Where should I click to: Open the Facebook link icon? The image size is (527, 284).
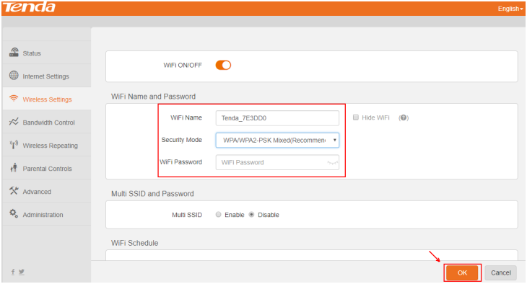pos(13,272)
